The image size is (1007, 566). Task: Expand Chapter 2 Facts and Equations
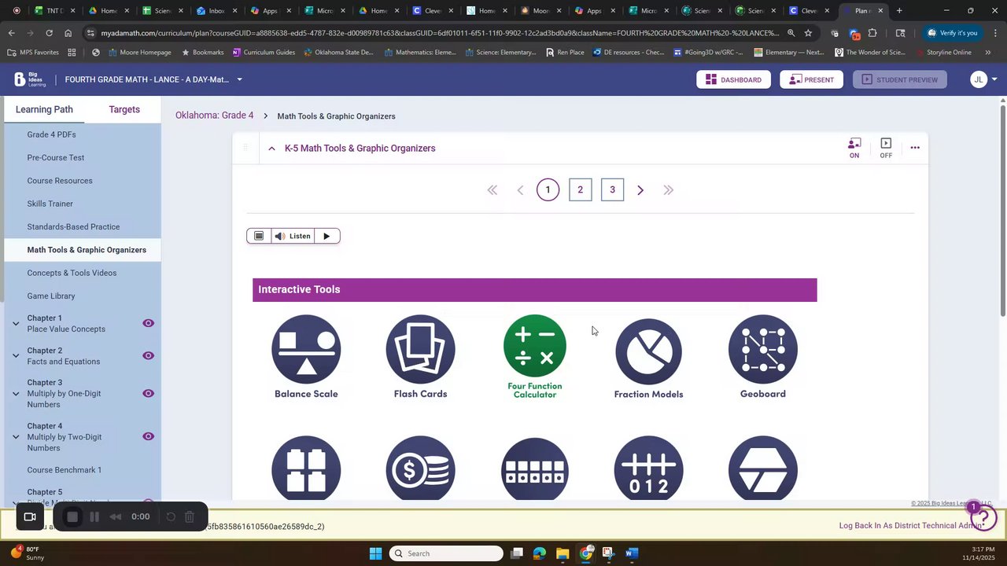coord(16,355)
